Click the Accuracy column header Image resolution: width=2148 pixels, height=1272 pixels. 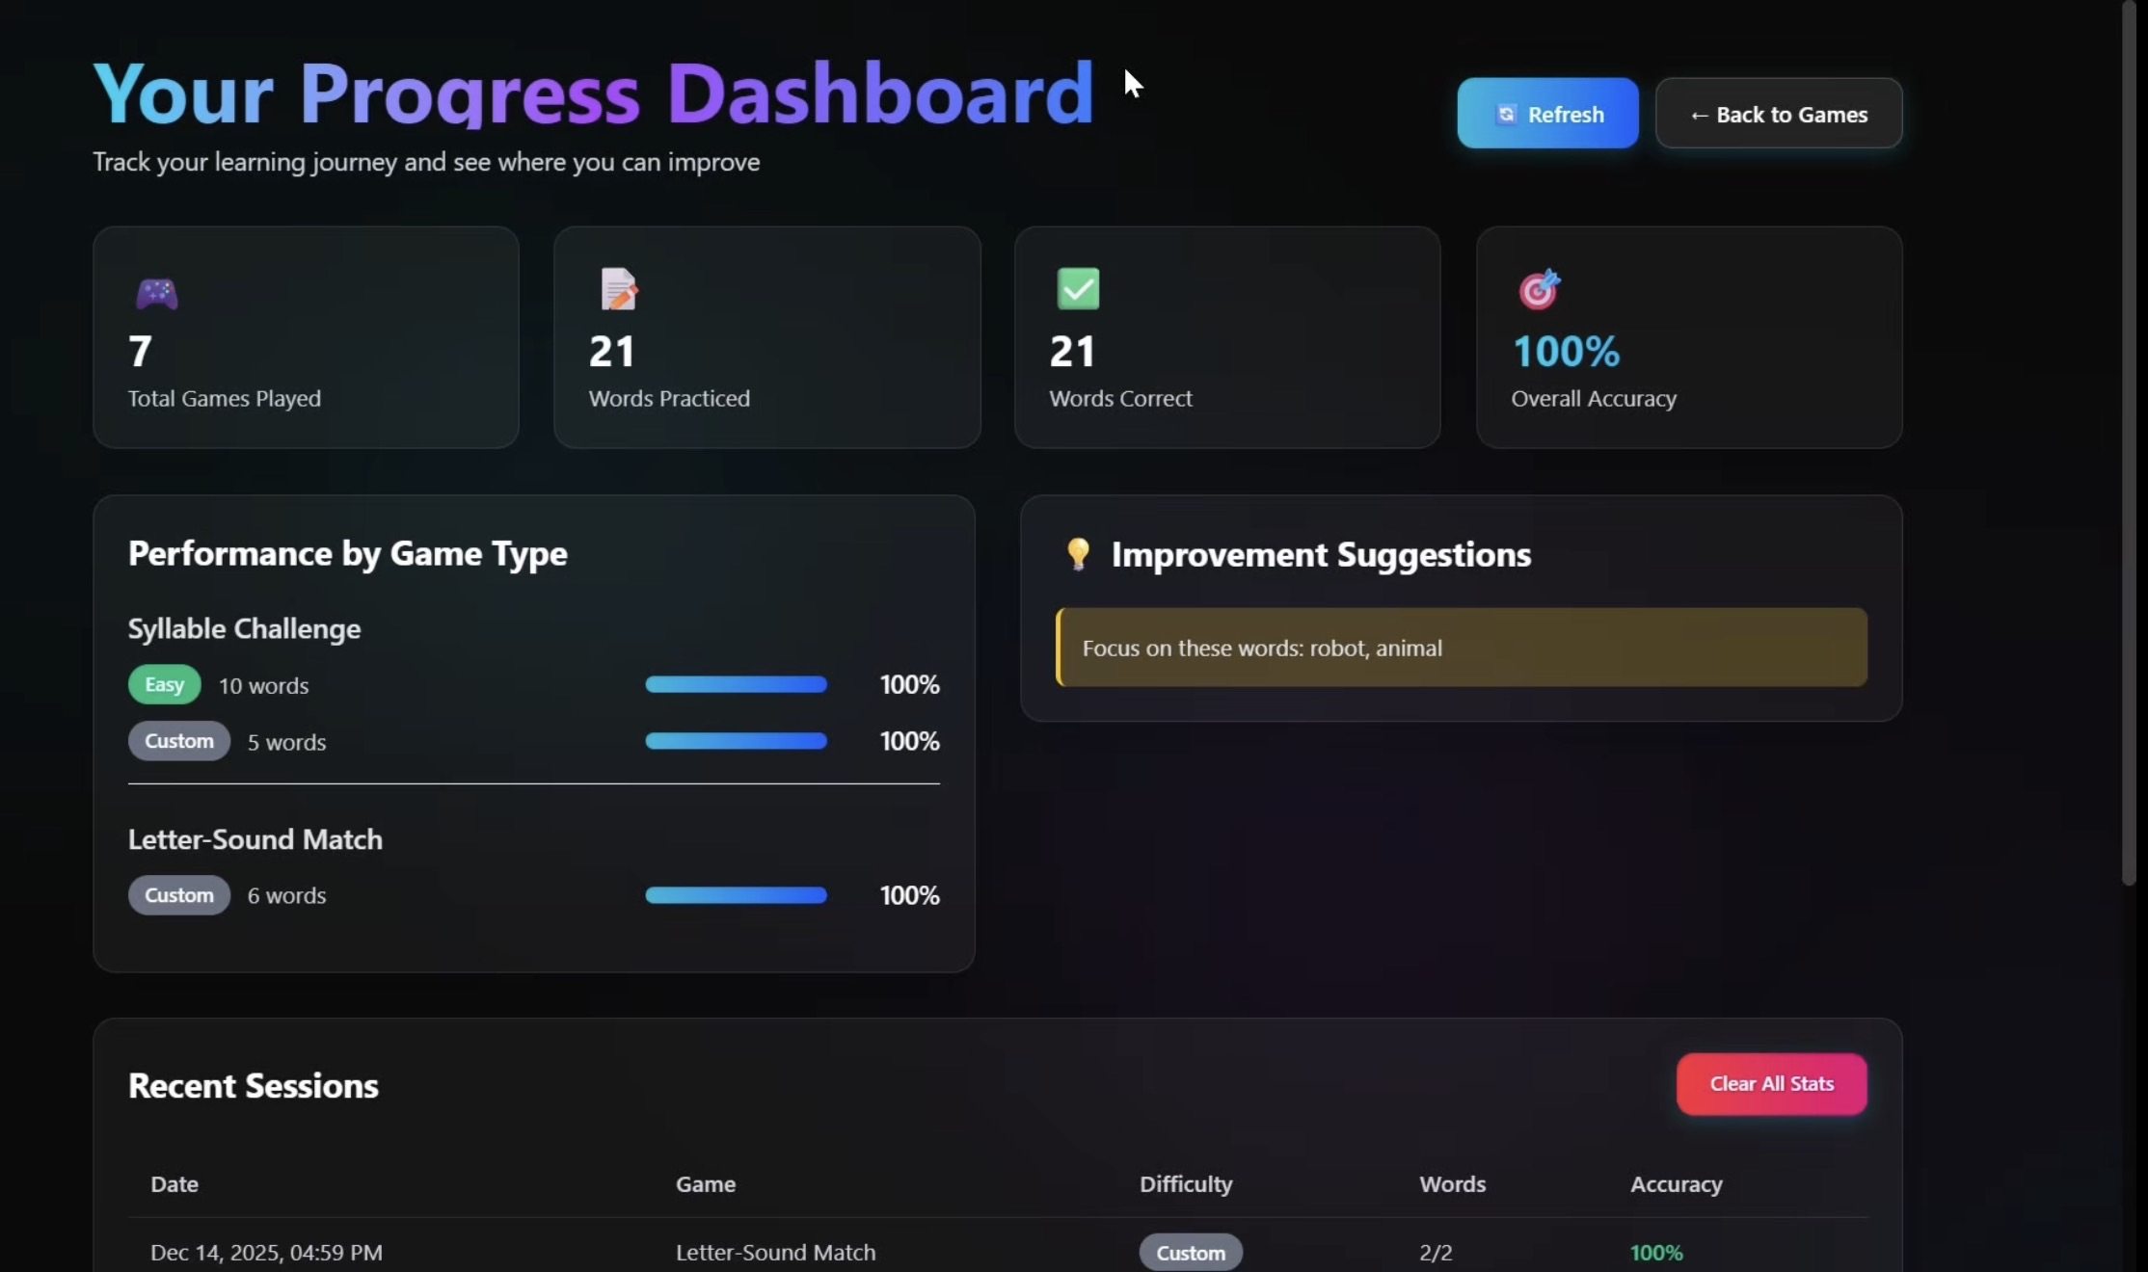[1676, 1184]
